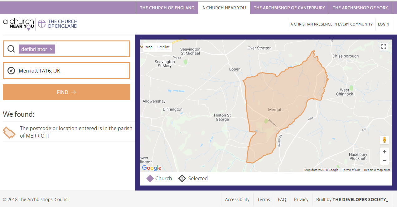Viewport: 397px width, 207px height.
Task: Open The Archbishop of Canterbury tab
Action: click(x=289, y=8)
